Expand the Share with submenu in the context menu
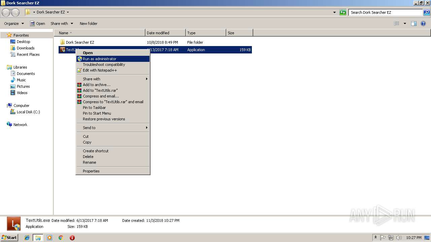The height and width of the screenshot is (242, 431). [x=113, y=79]
